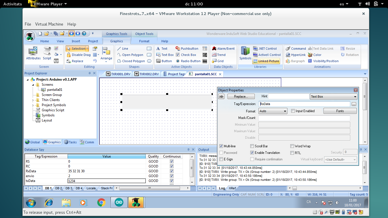
Task: Click the Run application play icon
Action: (71, 33)
